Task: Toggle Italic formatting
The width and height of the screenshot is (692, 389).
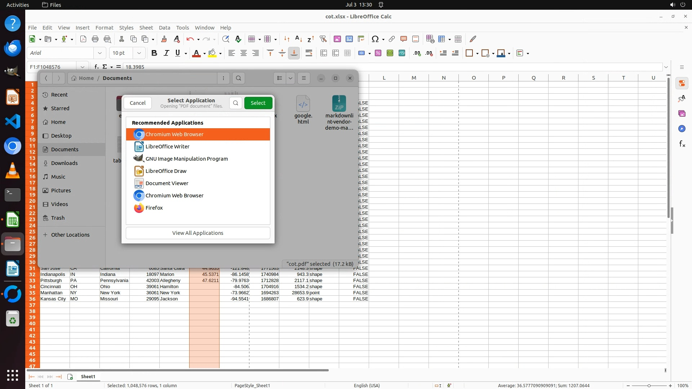Action: click(166, 53)
